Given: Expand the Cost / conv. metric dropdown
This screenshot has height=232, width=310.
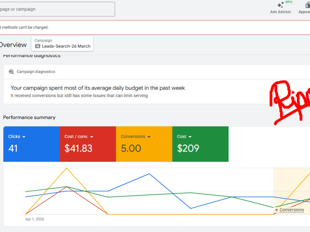Looking at the screenshot, I should tap(92, 137).
